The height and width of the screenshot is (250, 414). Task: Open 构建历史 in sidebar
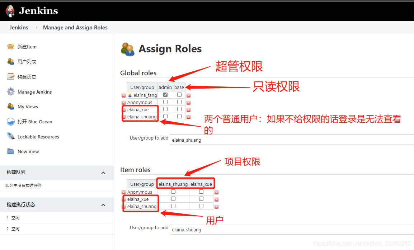[27, 77]
